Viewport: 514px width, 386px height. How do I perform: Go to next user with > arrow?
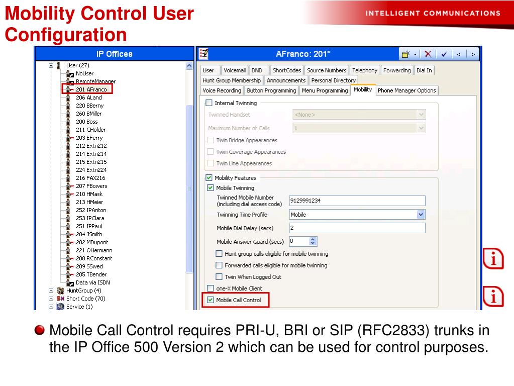(x=473, y=54)
